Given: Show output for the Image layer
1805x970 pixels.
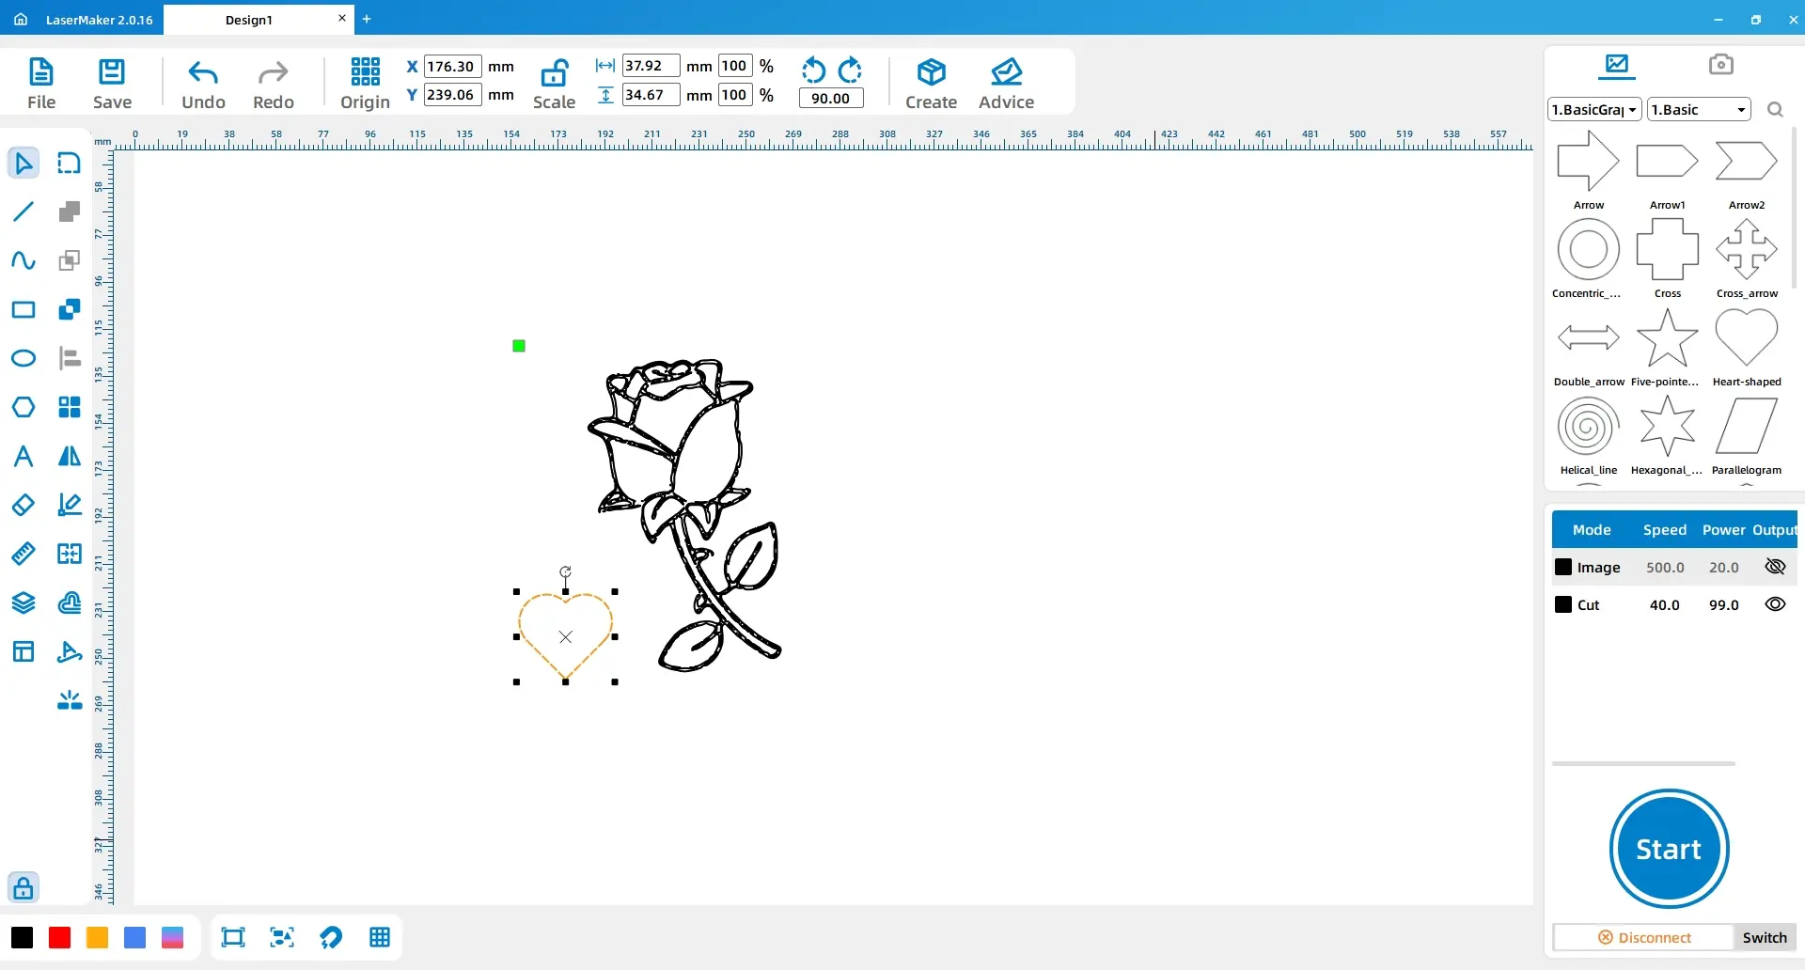Looking at the screenshot, I should coord(1775,567).
